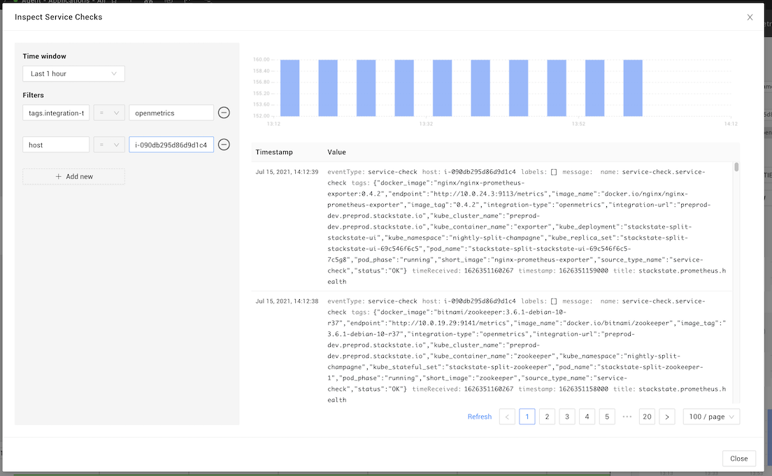Select the Jul 15, 2021, 14:12:38 timestamp
Screen dimensions: 772x476
pyautogui.click(x=287, y=301)
